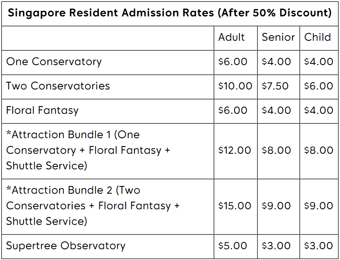The height and width of the screenshot is (260, 340).
Task: Select the $12.00 adult Bundle 1 price
Action: (x=235, y=150)
